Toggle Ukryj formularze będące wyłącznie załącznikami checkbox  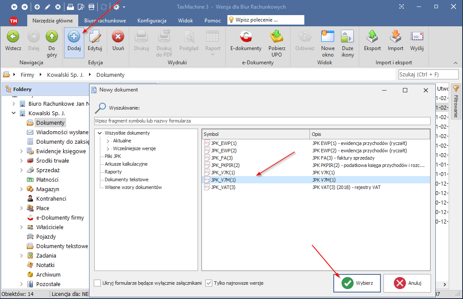(98, 283)
